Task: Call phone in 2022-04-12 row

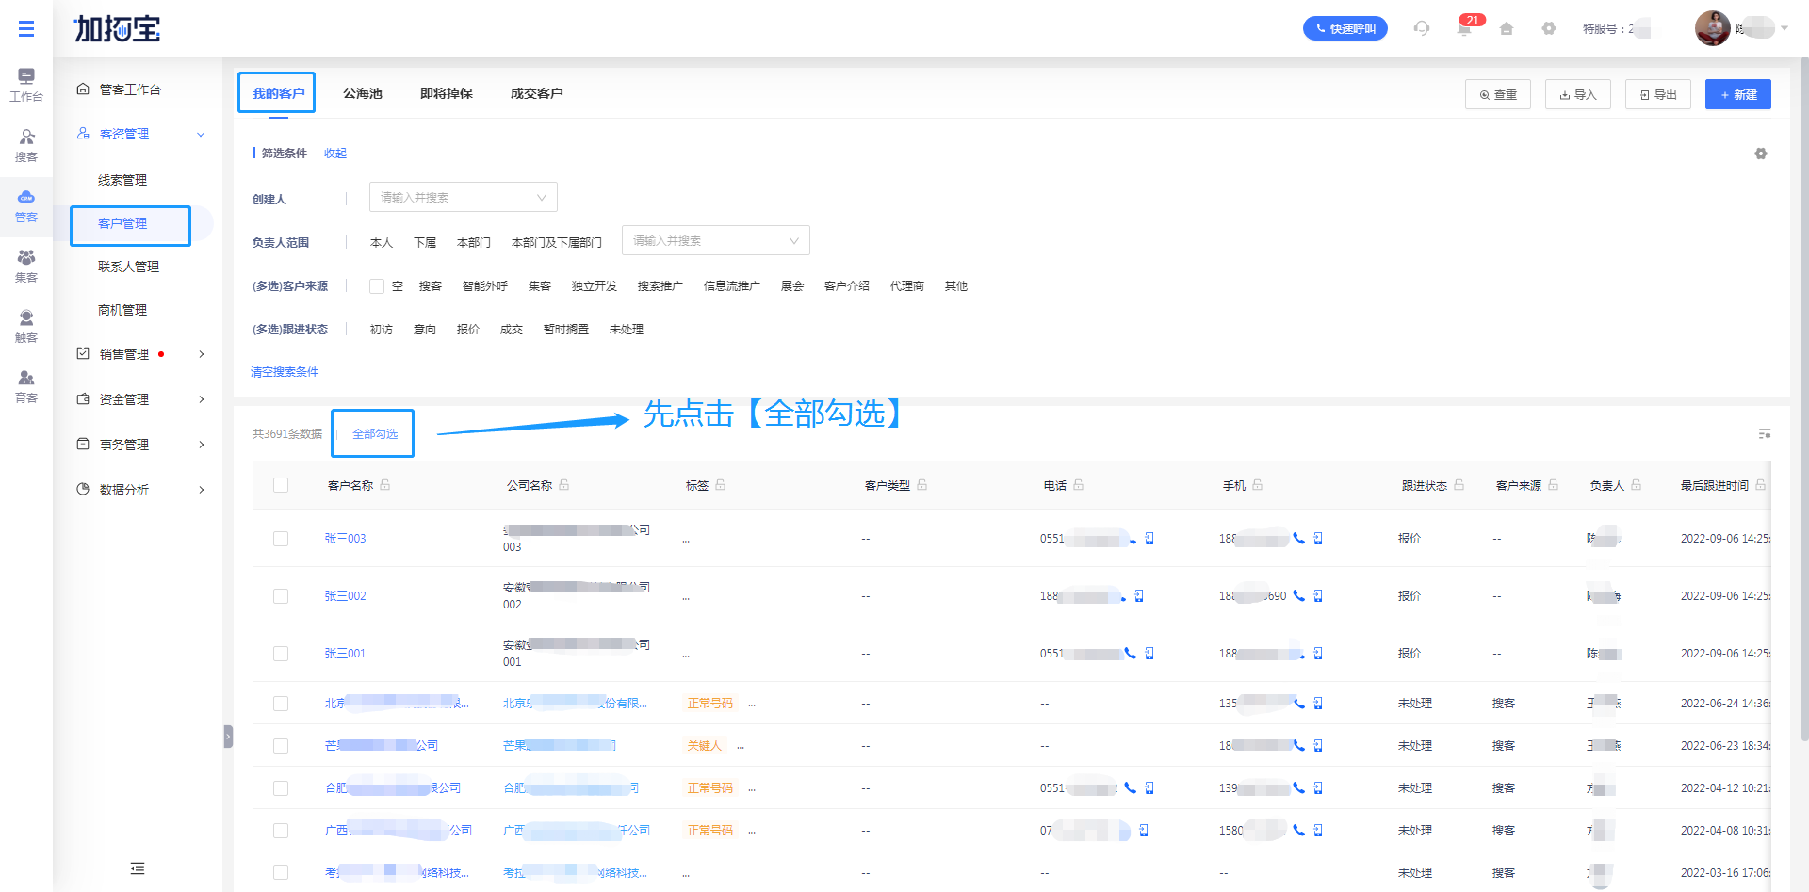Action: [x=1131, y=788]
